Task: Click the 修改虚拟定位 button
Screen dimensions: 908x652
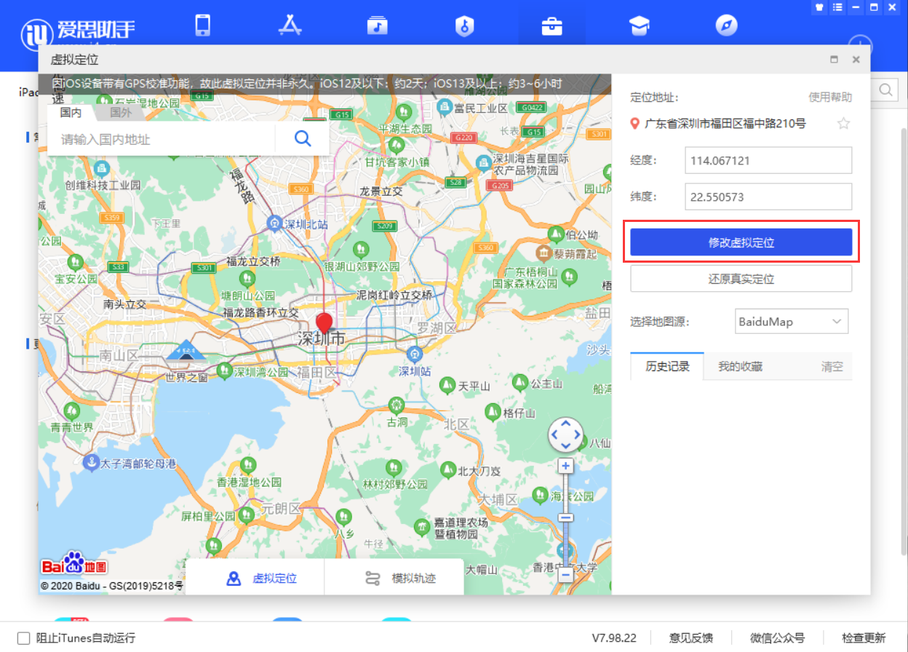Action: 741,242
